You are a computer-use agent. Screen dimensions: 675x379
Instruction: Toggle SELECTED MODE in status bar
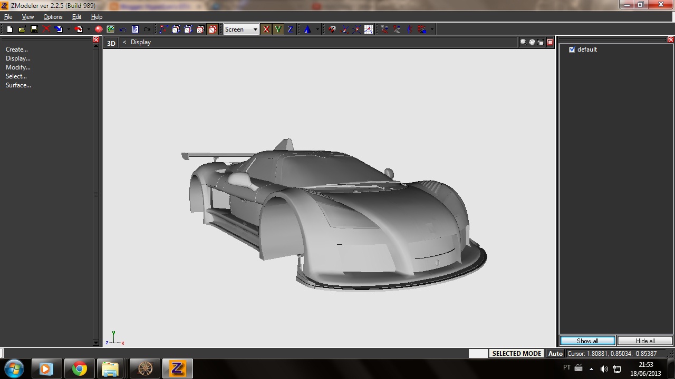point(516,354)
